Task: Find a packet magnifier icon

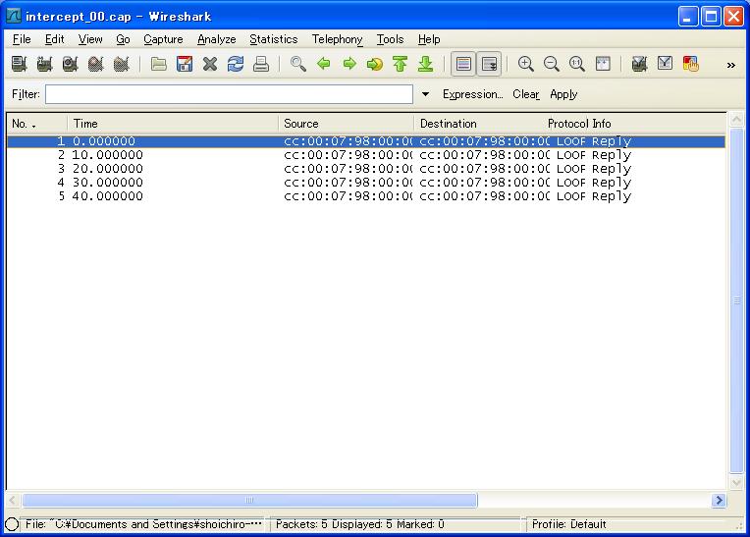Action: click(298, 64)
